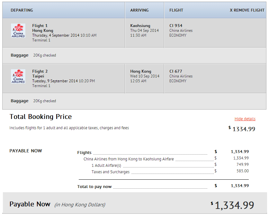Click the China Airlines Hong Kong to Kaohsiung Airfare line
269x216 pixels.
[129, 159]
